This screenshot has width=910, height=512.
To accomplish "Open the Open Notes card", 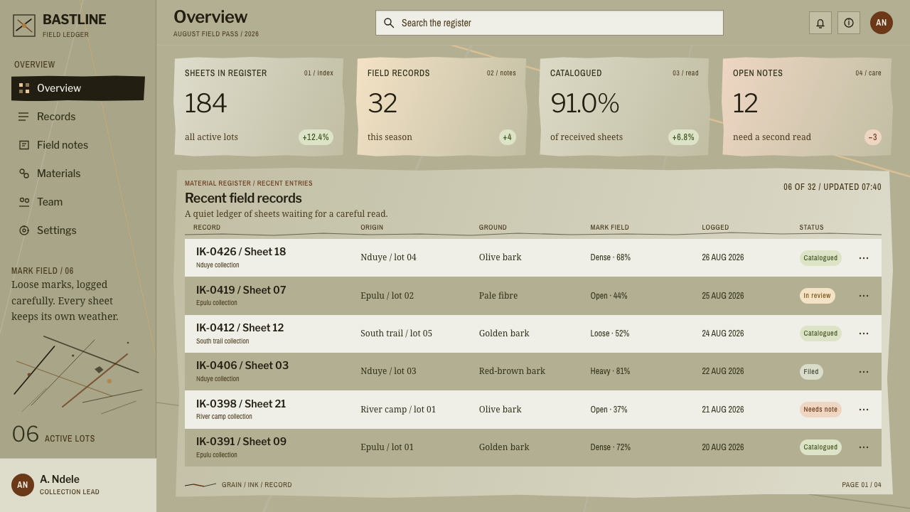I will (807, 107).
